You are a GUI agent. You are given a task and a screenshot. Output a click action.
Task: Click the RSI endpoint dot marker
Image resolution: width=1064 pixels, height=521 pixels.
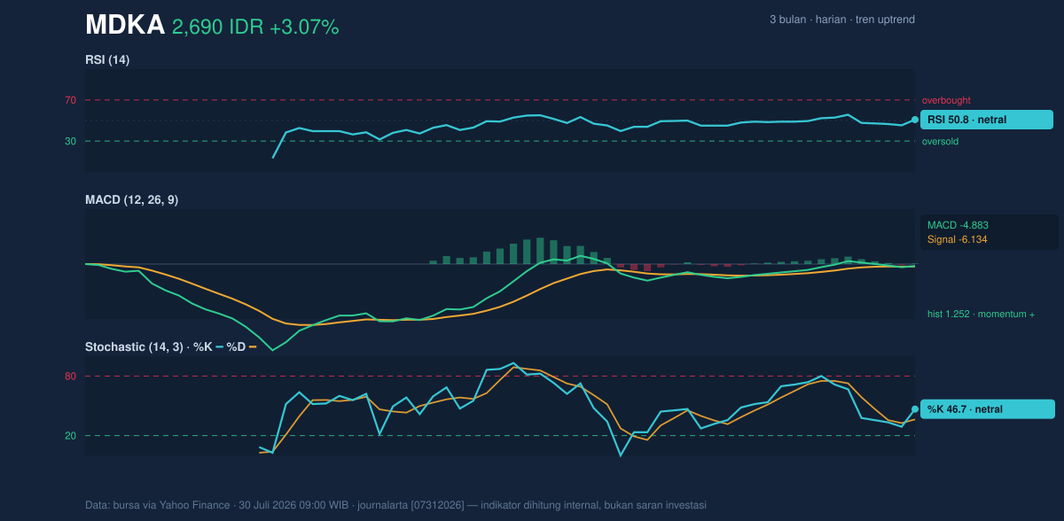[915, 120]
